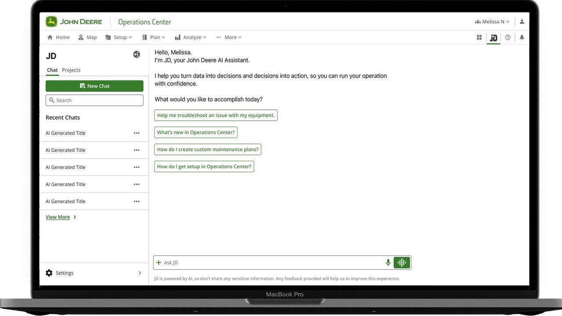Expand the Analyze dropdown menu
562x316 pixels.
pyautogui.click(x=191, y=37)
